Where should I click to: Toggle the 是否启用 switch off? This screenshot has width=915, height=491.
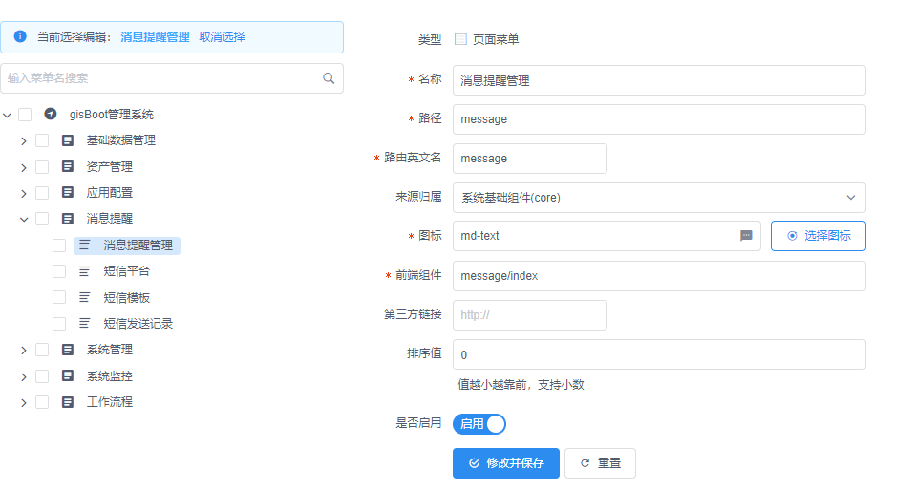point(479,424)
